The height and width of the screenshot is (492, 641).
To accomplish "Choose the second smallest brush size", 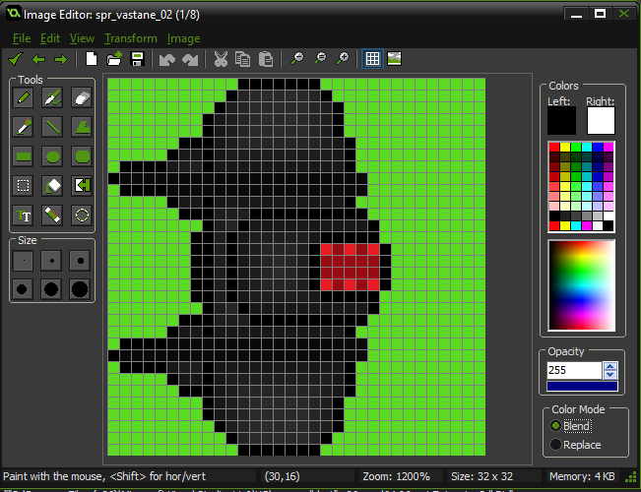I will [51, 261].
